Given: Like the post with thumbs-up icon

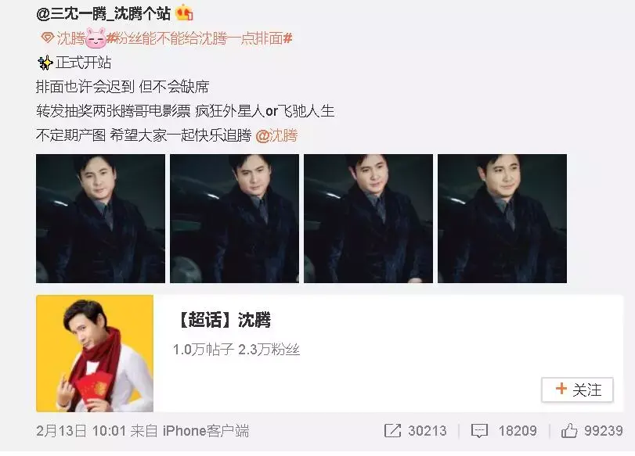Looking at the screenshot, I should 569,430.
